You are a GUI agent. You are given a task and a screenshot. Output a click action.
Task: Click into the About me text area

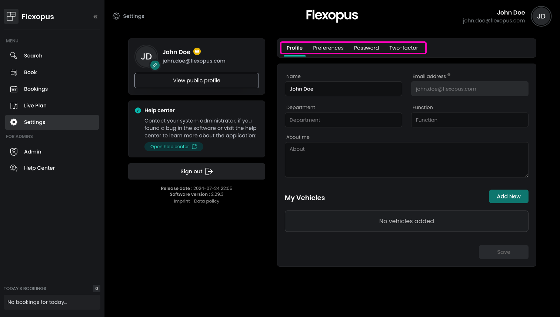coord(406,160)
